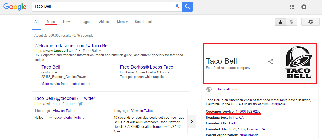
Task: Click 'View on Twitter' for 1 day ago tweet
Action: point(142,111)
